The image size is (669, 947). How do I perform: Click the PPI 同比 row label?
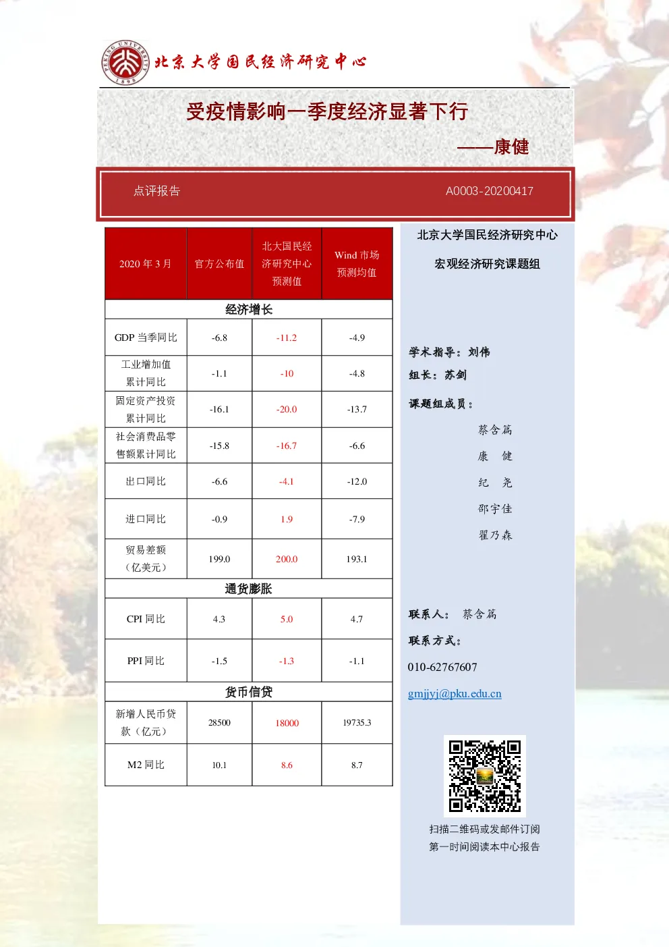[146, 661]
